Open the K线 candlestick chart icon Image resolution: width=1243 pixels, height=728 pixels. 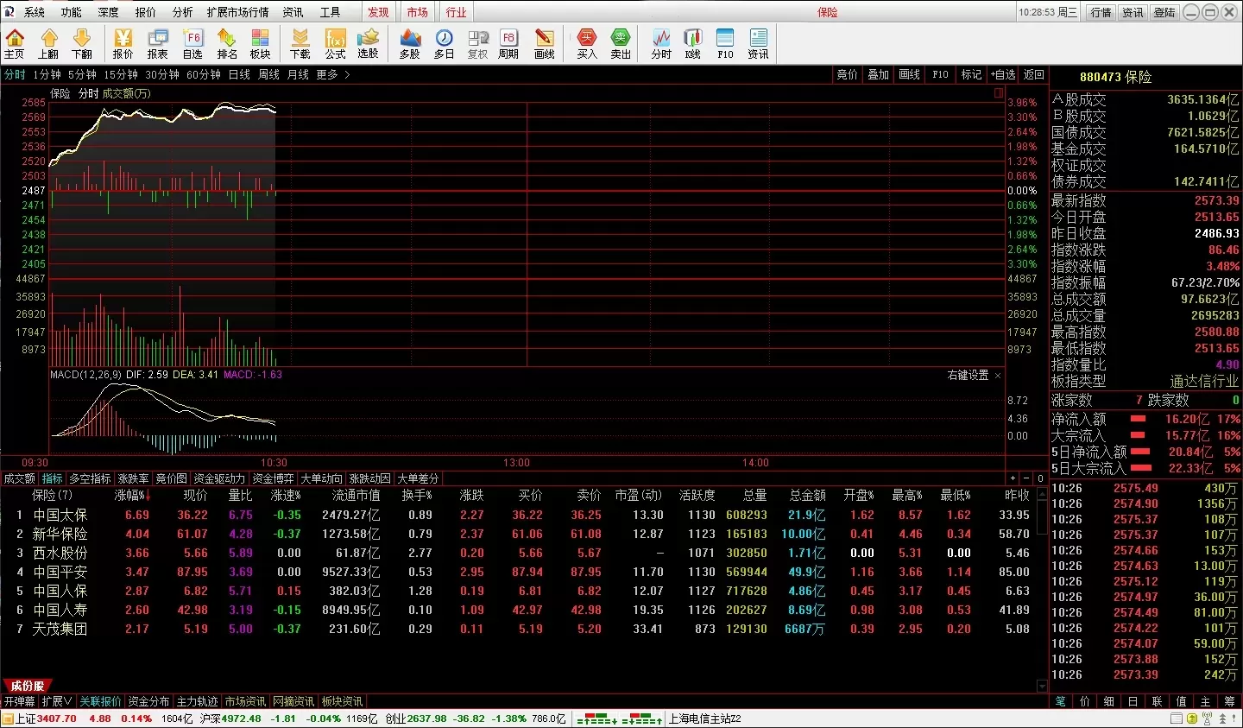[x=692, y=43]
